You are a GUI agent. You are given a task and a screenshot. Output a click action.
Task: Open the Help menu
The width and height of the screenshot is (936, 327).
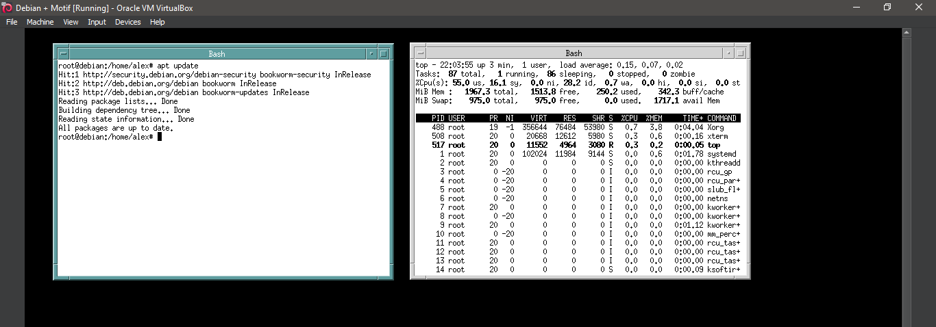coord(158,22)
